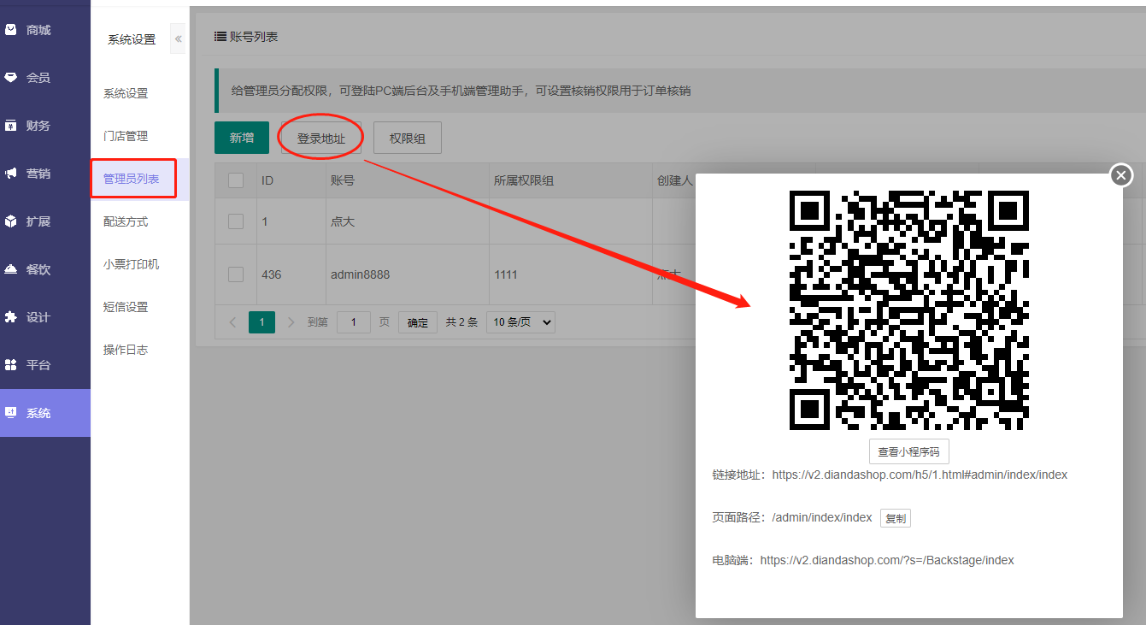The image size is (1146, 625).
Task: Open the 系统 sidebar icon
Action: [11, 413]
